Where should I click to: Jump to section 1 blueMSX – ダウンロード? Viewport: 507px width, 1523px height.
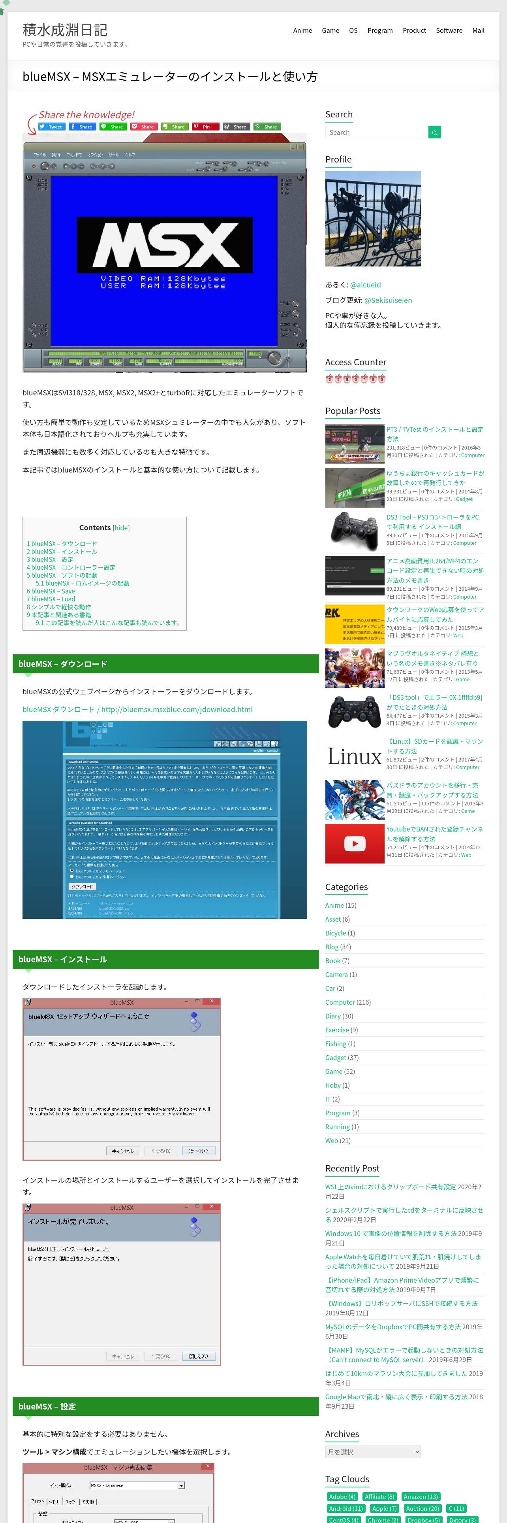coord(61,544)
